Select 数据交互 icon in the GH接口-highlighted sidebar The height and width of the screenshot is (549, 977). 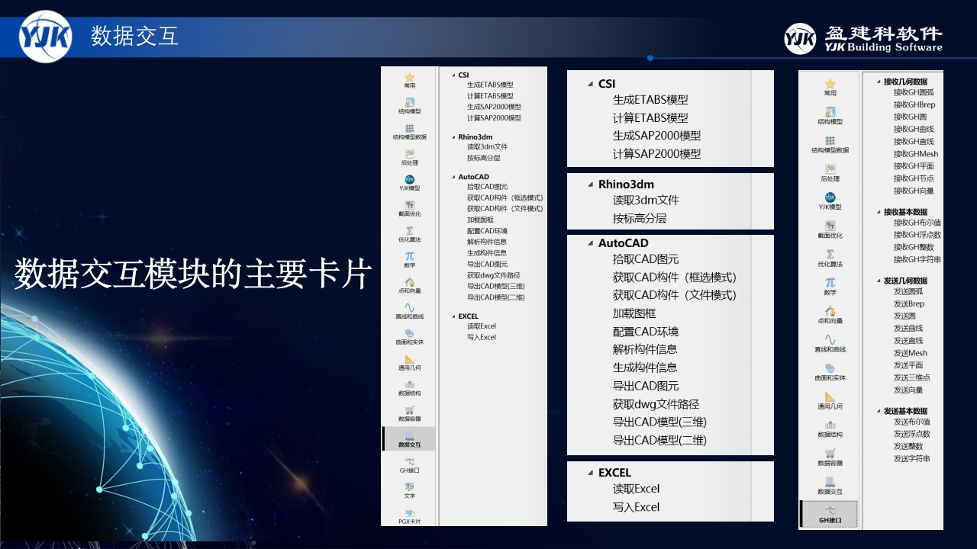coord(830,482)
